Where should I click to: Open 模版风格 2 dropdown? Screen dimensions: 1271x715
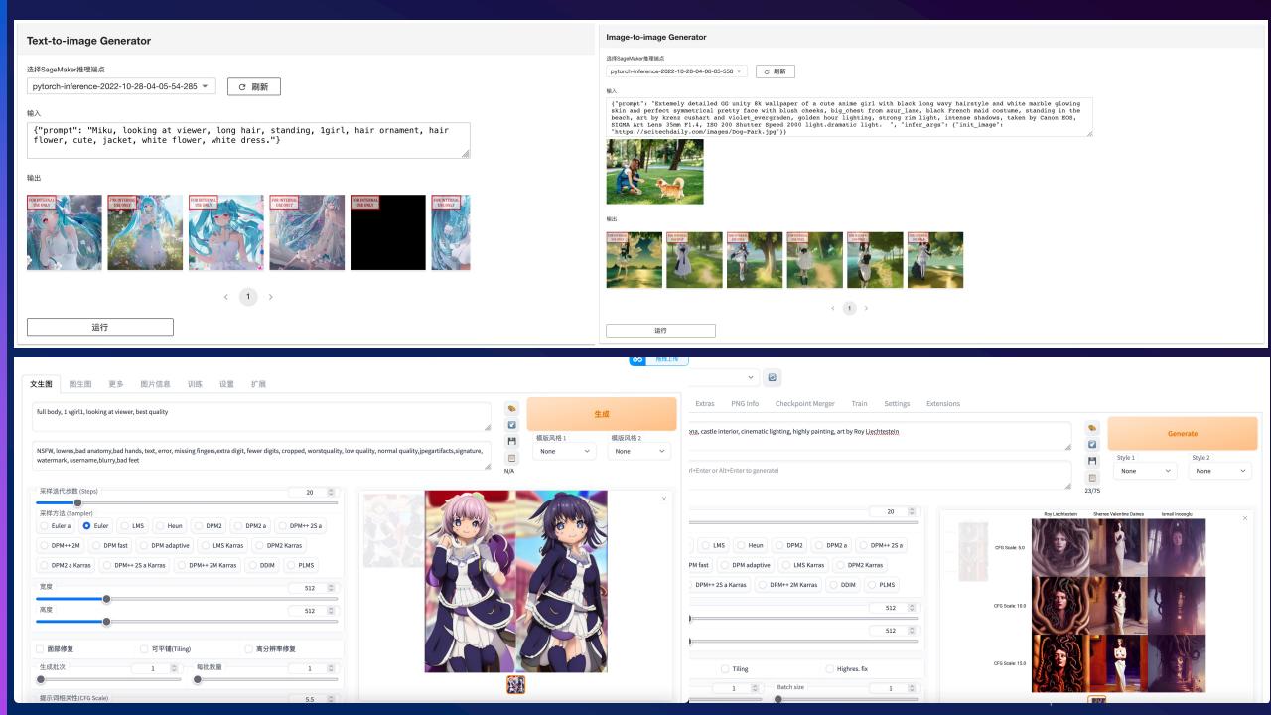click(x=640, y=451)
